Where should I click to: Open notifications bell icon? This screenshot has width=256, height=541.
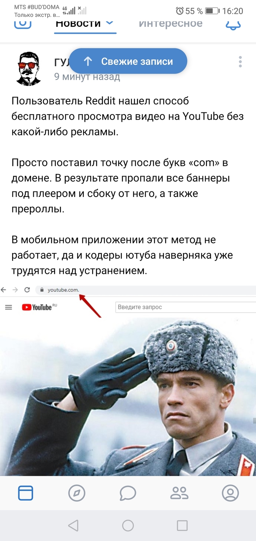click(233, 25)
